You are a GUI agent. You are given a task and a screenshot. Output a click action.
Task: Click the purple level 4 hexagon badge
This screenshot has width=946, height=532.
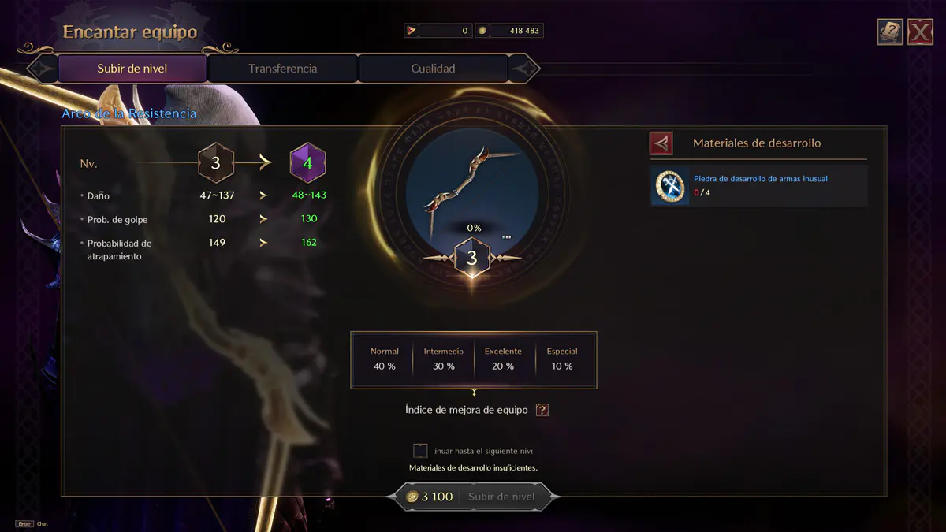point(307,163)
